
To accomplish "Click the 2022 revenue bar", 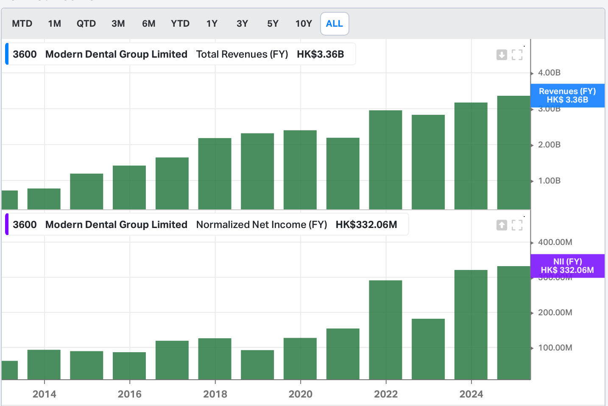I will 385,160.
